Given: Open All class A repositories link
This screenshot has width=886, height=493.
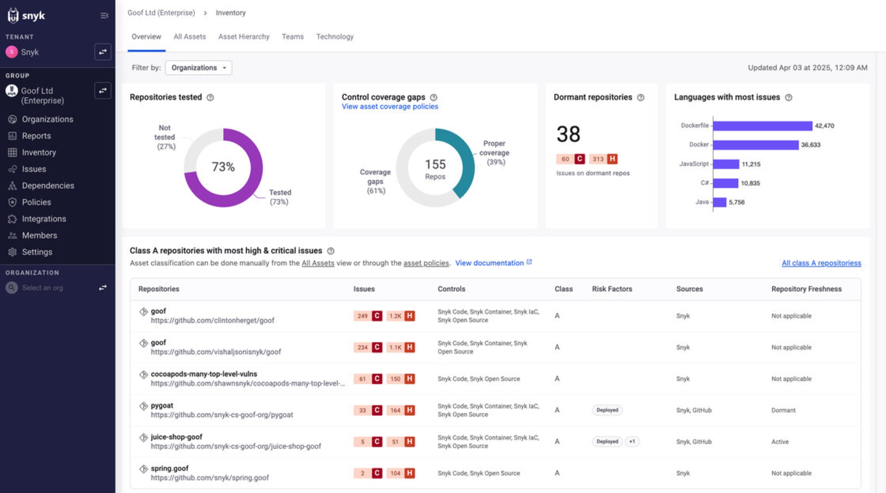Looking at the screenshot, I should (821, 263).
